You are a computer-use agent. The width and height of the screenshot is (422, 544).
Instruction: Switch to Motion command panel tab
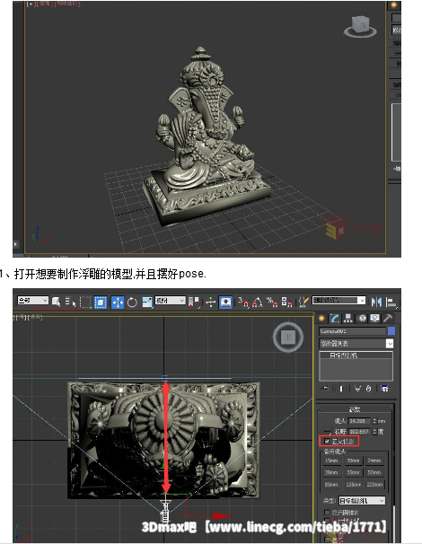click(x=362, y=318)
